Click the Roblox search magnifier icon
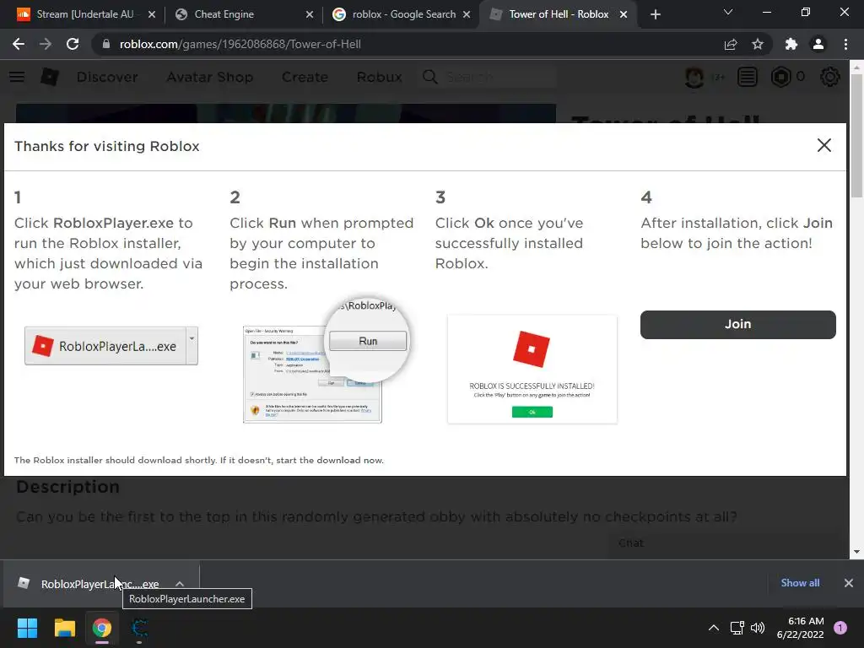 (x=429, y=77)
